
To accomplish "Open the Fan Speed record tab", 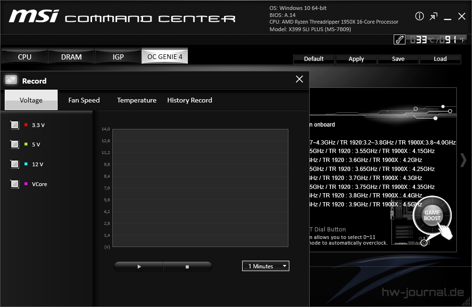I will [84, 100].
